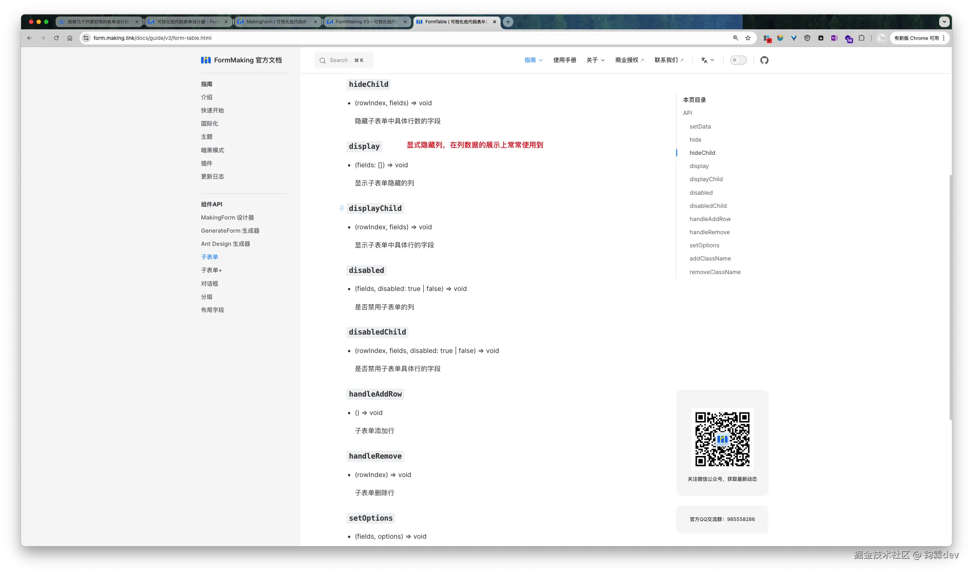The width and height of the screenshot is (973, 574).
Task: Expand the 关于 navigation dropdown
Action: coord(595,60)
